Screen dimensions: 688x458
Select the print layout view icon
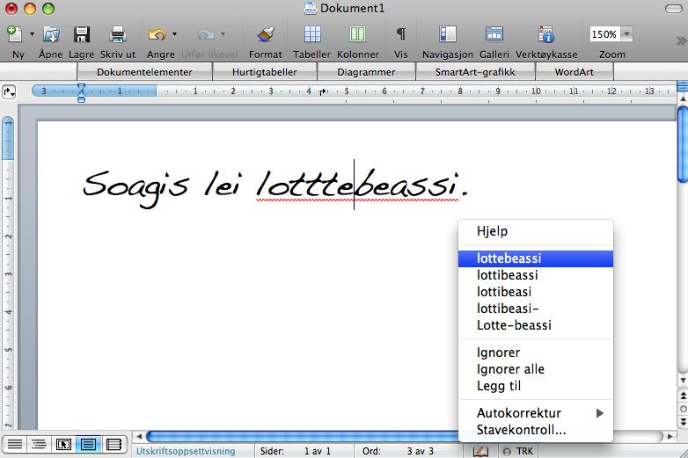tap(88, 445)
